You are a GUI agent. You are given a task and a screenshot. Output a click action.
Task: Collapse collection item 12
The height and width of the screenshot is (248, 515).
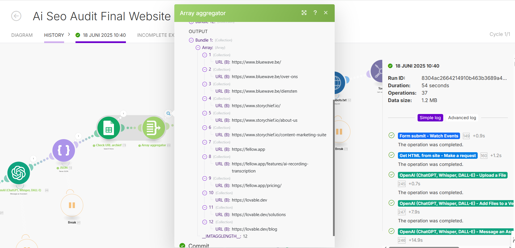205,222
